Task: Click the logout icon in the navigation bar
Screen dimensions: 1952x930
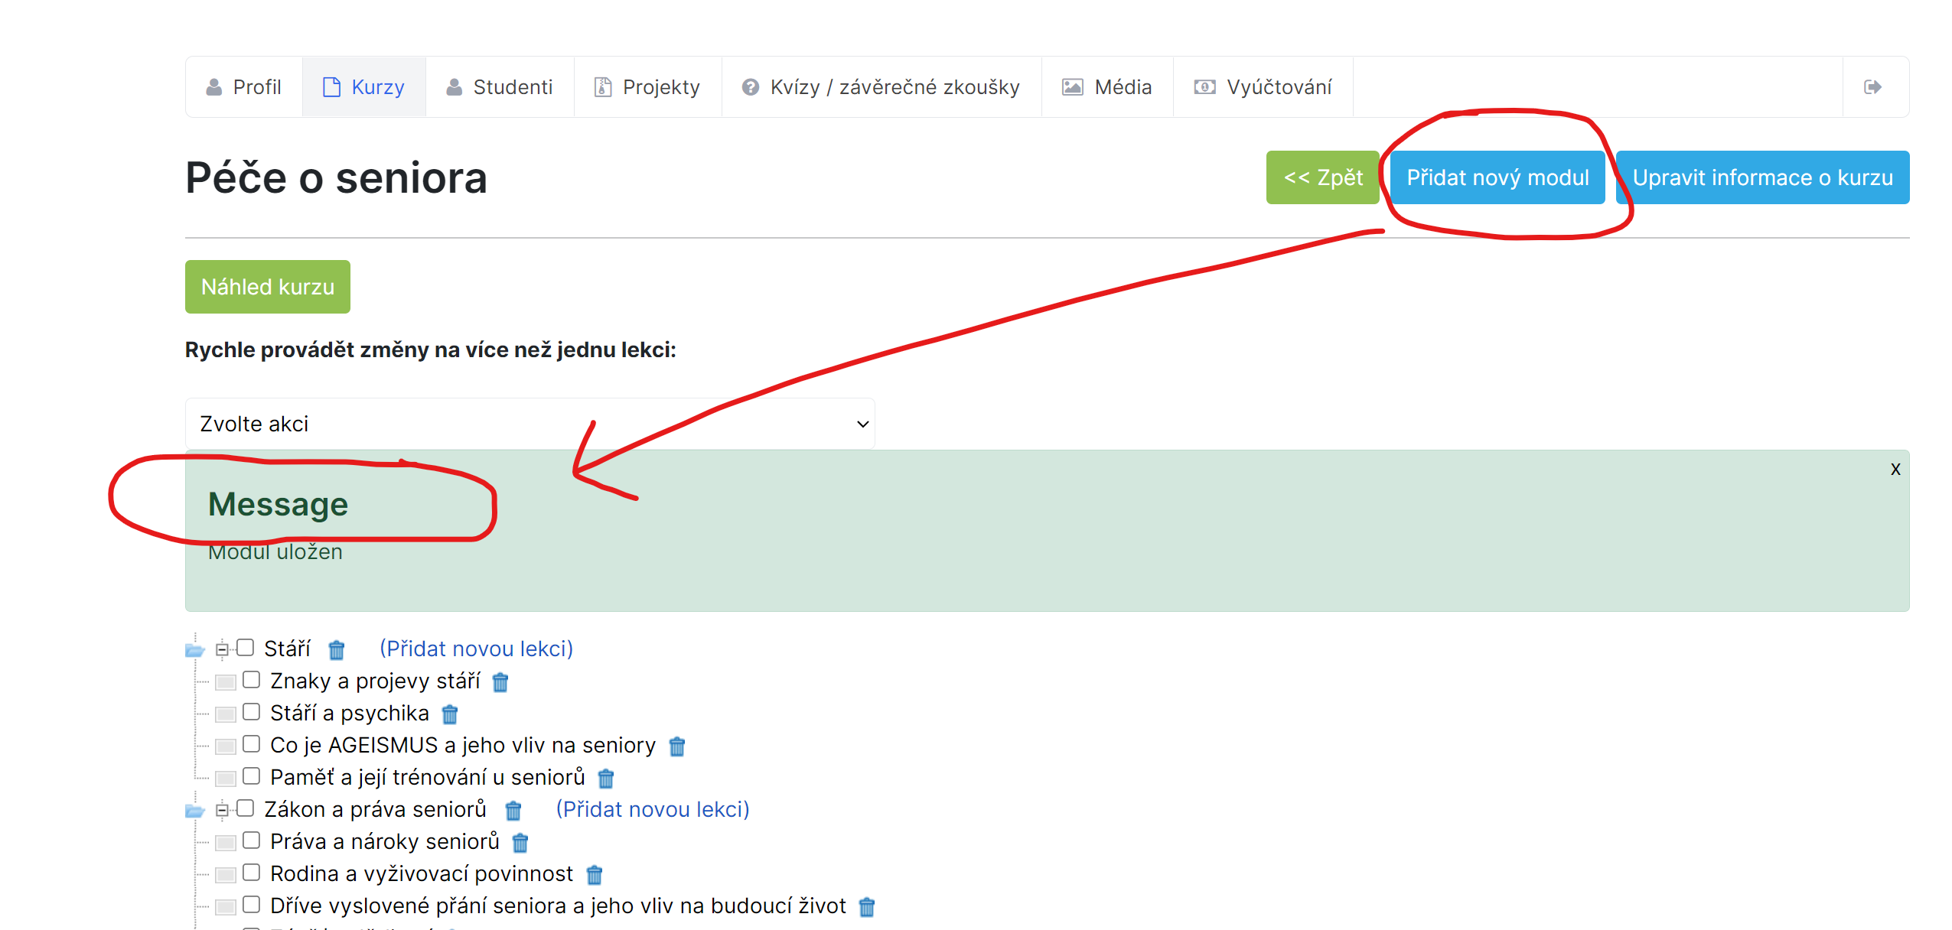Action: (x=1872, y=87)
